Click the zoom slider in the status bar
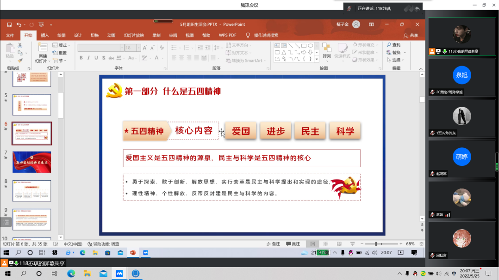The height and width of the screenshot is (280, 499). 375,244
